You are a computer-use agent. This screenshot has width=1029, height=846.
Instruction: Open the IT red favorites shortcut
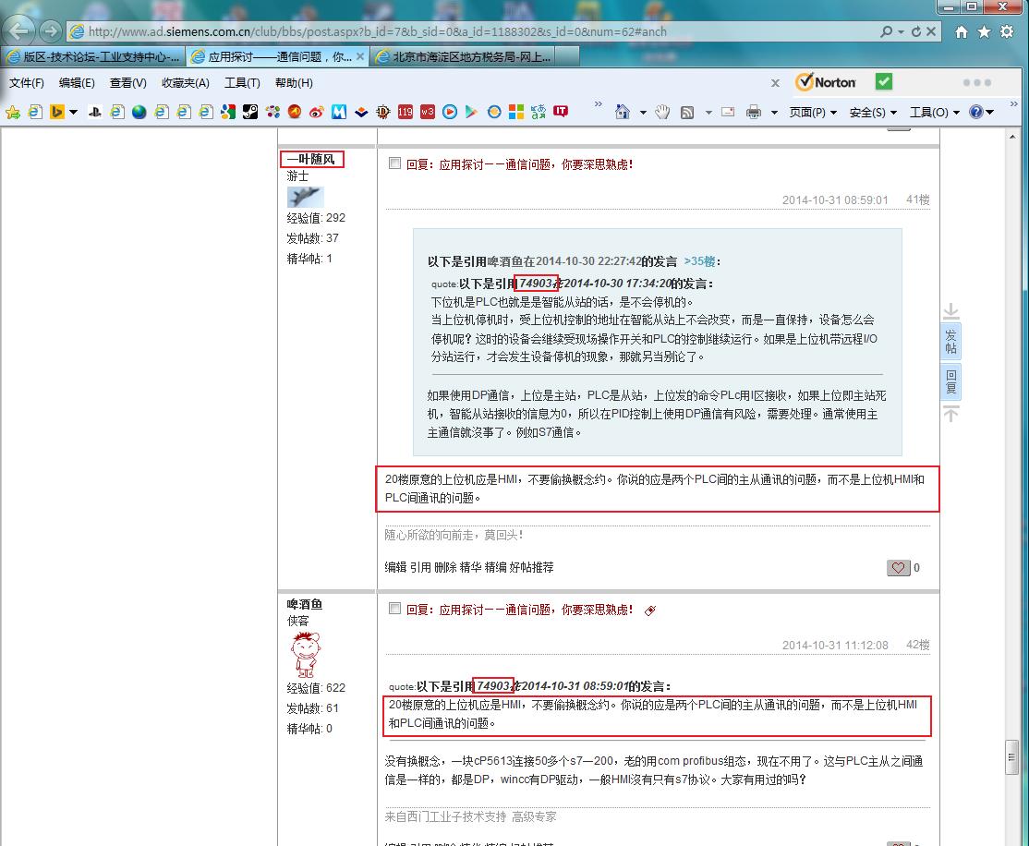click(561, 111)
